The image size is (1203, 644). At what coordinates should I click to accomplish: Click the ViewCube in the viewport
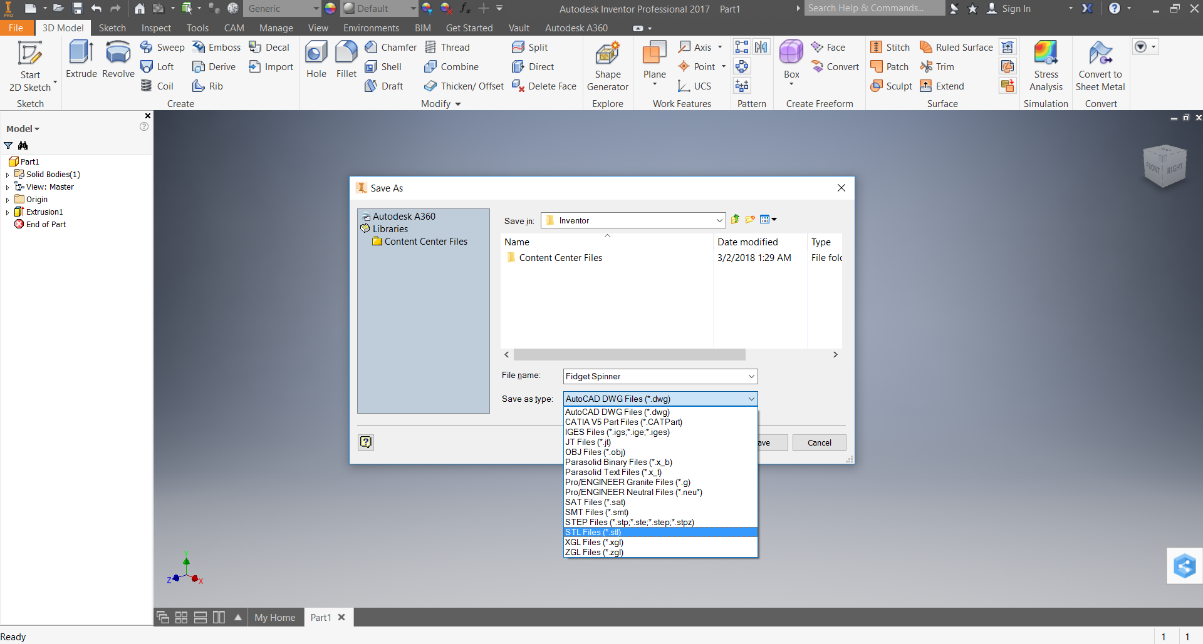tap(1165, 165)
